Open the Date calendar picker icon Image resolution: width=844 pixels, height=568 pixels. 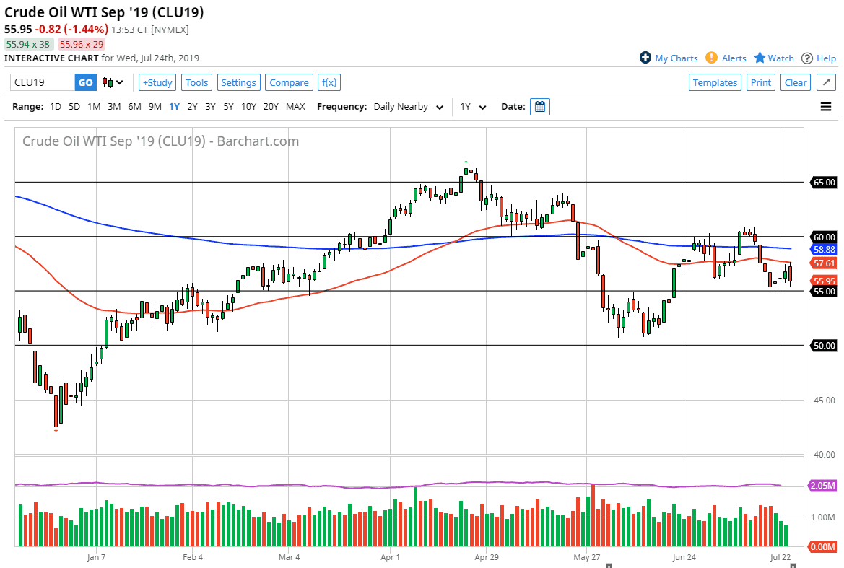(x=539, y=106)
